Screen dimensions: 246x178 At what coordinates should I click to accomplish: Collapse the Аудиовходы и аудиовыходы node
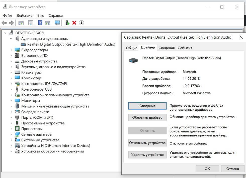(x=11, y=39)
